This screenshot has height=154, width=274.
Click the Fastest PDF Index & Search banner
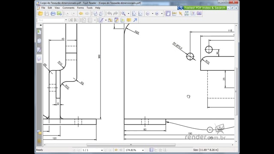pyautogui.click(x=202, y=8)
